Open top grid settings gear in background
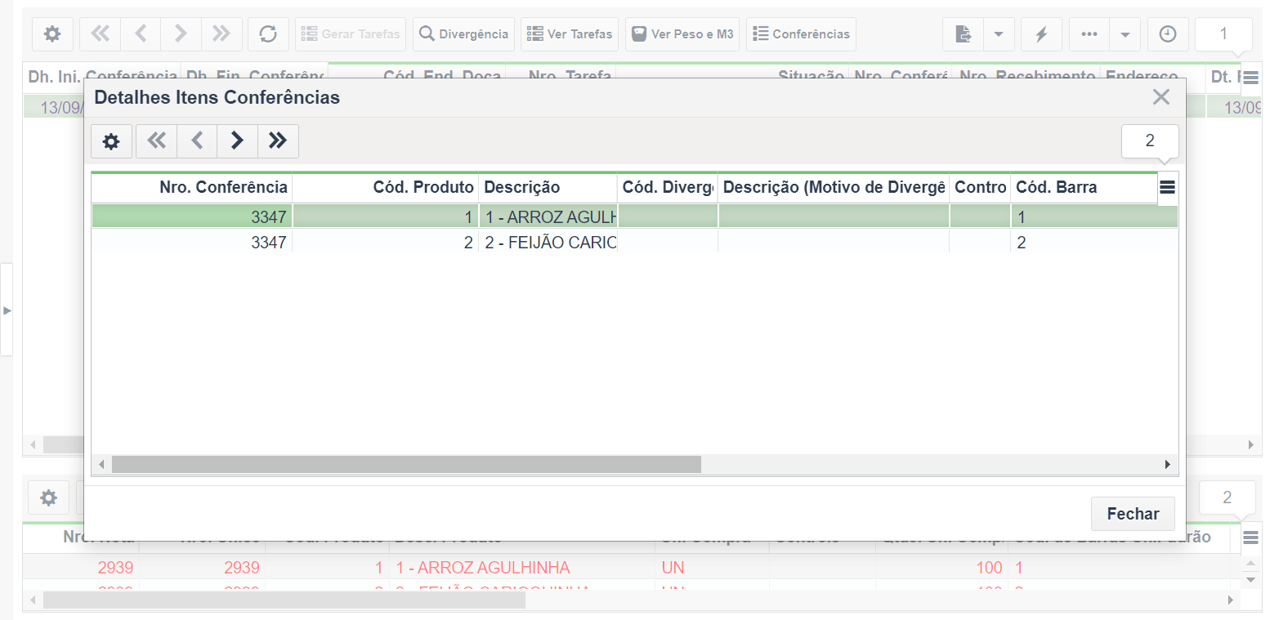 coord(52,34)
